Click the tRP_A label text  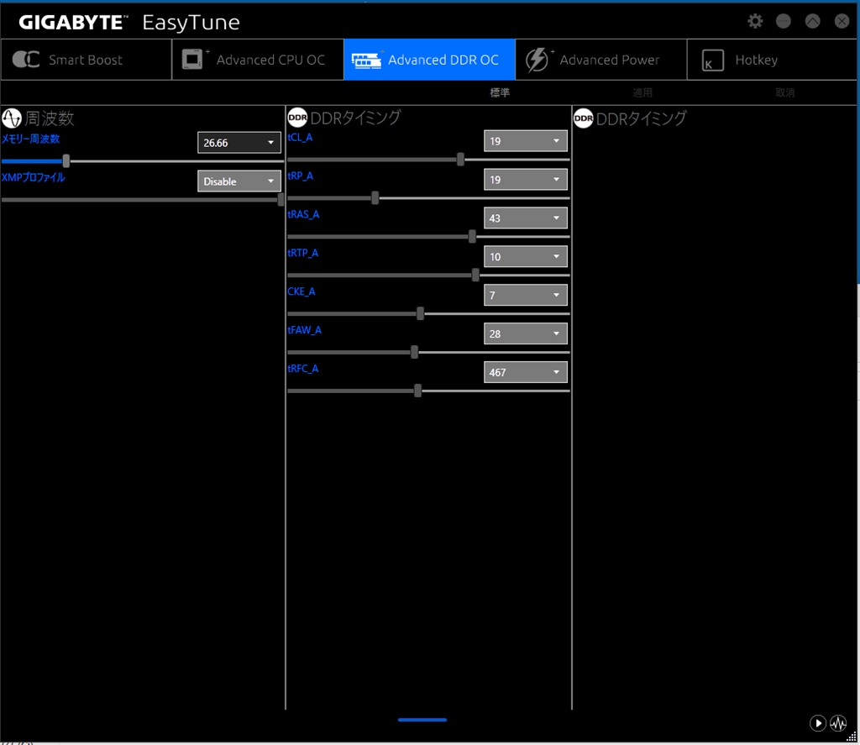click(x=300, y=176)
